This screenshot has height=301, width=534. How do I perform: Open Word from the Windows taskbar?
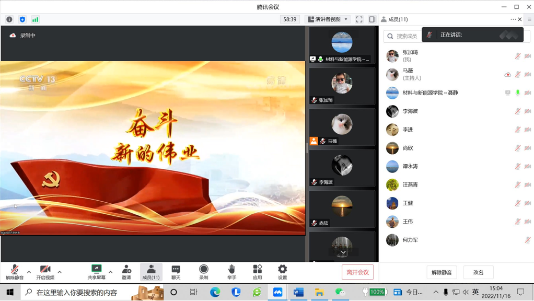[298, 292]
